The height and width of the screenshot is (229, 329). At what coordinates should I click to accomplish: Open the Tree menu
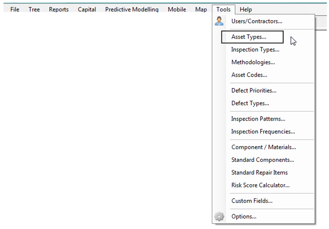(34, 9)
